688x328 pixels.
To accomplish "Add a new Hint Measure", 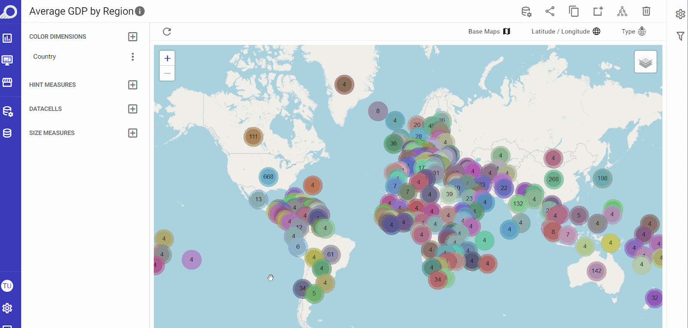I will tap(133, 85).
